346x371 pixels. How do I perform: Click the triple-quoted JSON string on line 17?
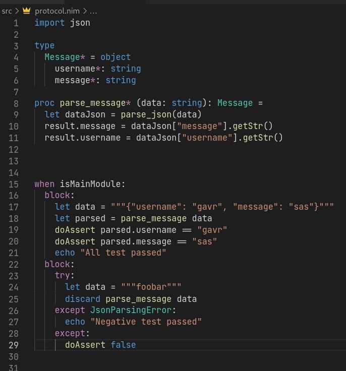click(x=222, y=207)
